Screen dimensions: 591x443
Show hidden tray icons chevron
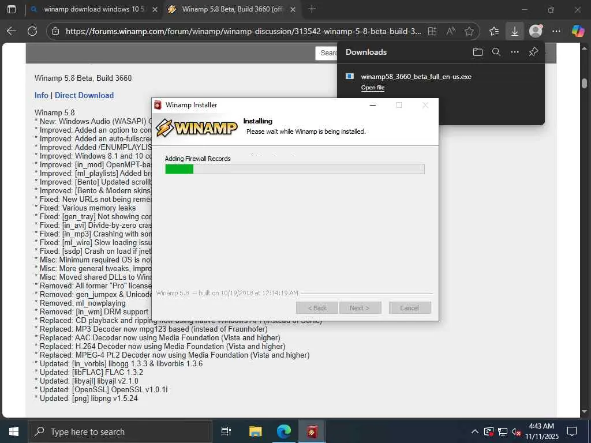(475, 431)
